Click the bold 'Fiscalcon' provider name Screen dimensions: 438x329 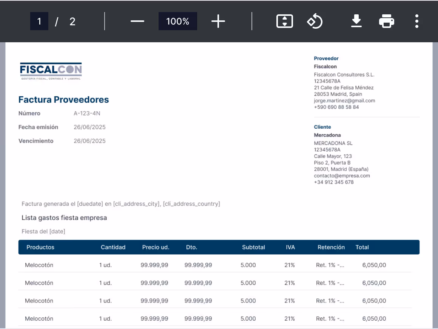325,66
